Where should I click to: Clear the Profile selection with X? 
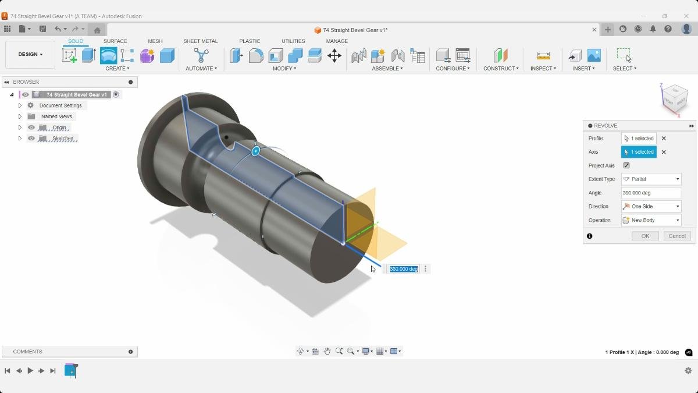pos(664,139)
